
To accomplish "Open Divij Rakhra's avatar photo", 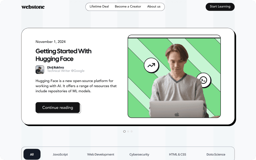I will 40,69.
